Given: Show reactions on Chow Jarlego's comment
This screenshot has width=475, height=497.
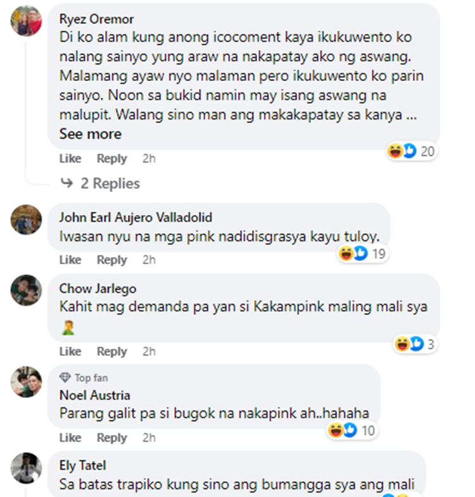Looking at the screenshot, I should point(415,344).
